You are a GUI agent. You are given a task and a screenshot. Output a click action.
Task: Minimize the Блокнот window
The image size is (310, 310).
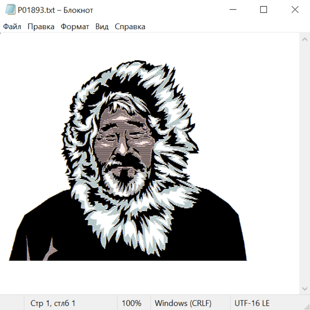tap(232, 10)
